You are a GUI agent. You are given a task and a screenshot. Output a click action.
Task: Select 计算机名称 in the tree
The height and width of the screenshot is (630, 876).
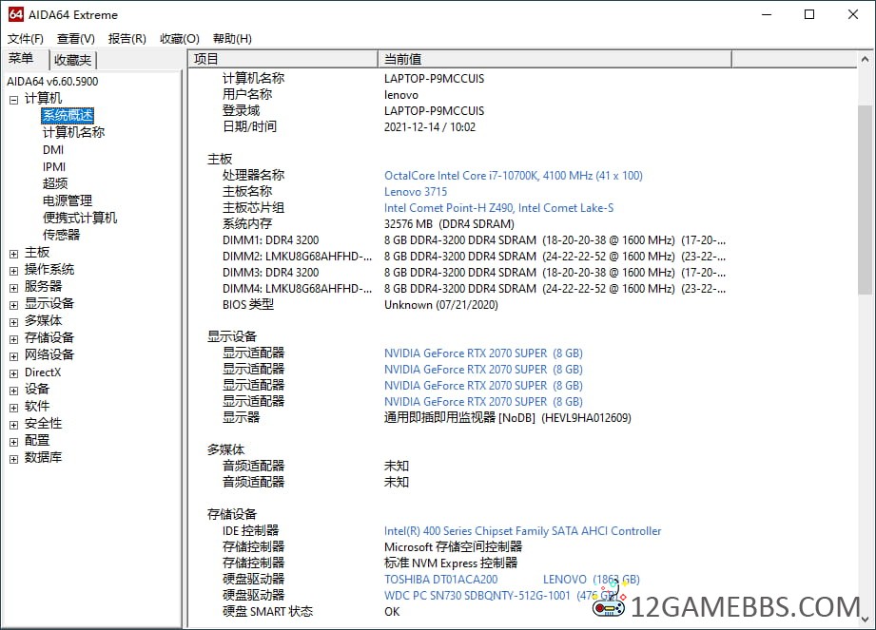tap(74, 132)
